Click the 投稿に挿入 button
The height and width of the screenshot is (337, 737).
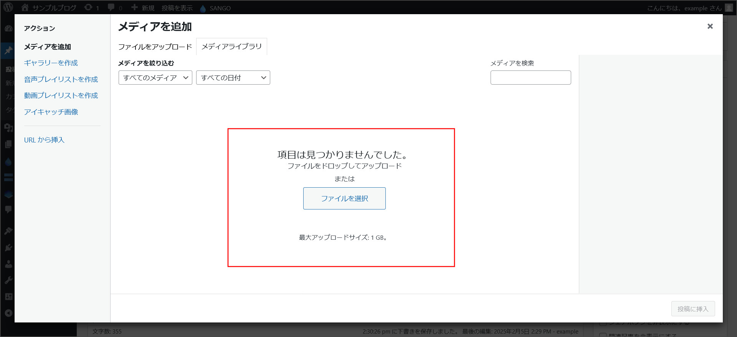(x=692, y=309)
